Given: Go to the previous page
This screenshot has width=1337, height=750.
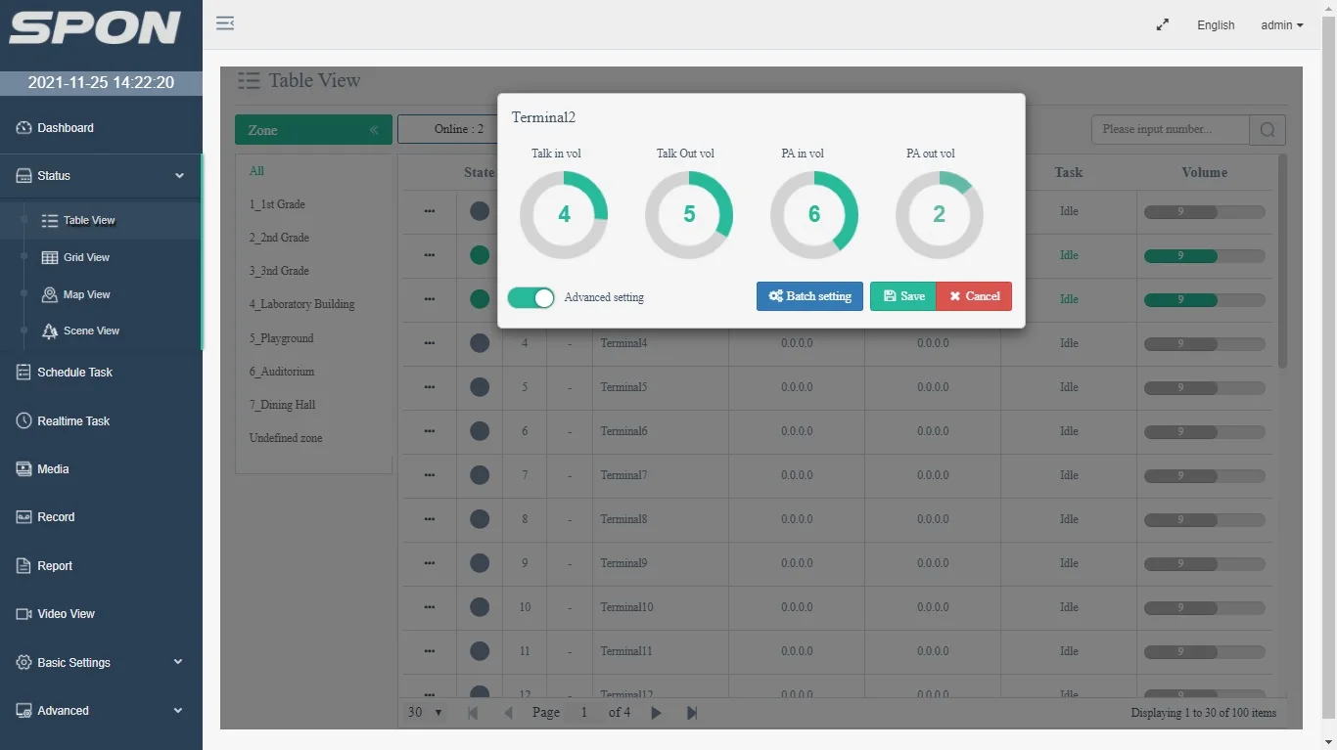Looking at the screenshot, I should tap(508, 713).
